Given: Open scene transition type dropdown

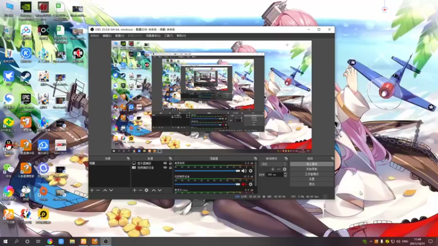Looking at the screenshot, I should coord(273,164).
